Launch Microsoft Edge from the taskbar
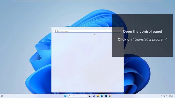The image size is (175, 98). tap(102, 96)
